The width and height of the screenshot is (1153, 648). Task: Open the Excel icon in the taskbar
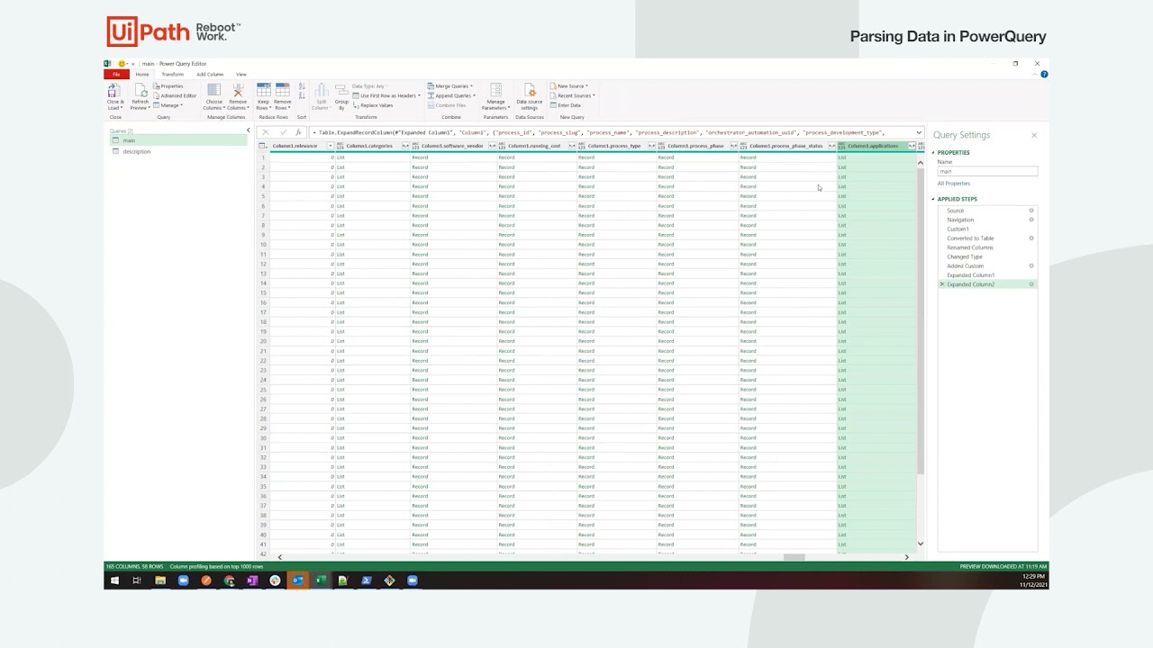[x=321, y=580]
